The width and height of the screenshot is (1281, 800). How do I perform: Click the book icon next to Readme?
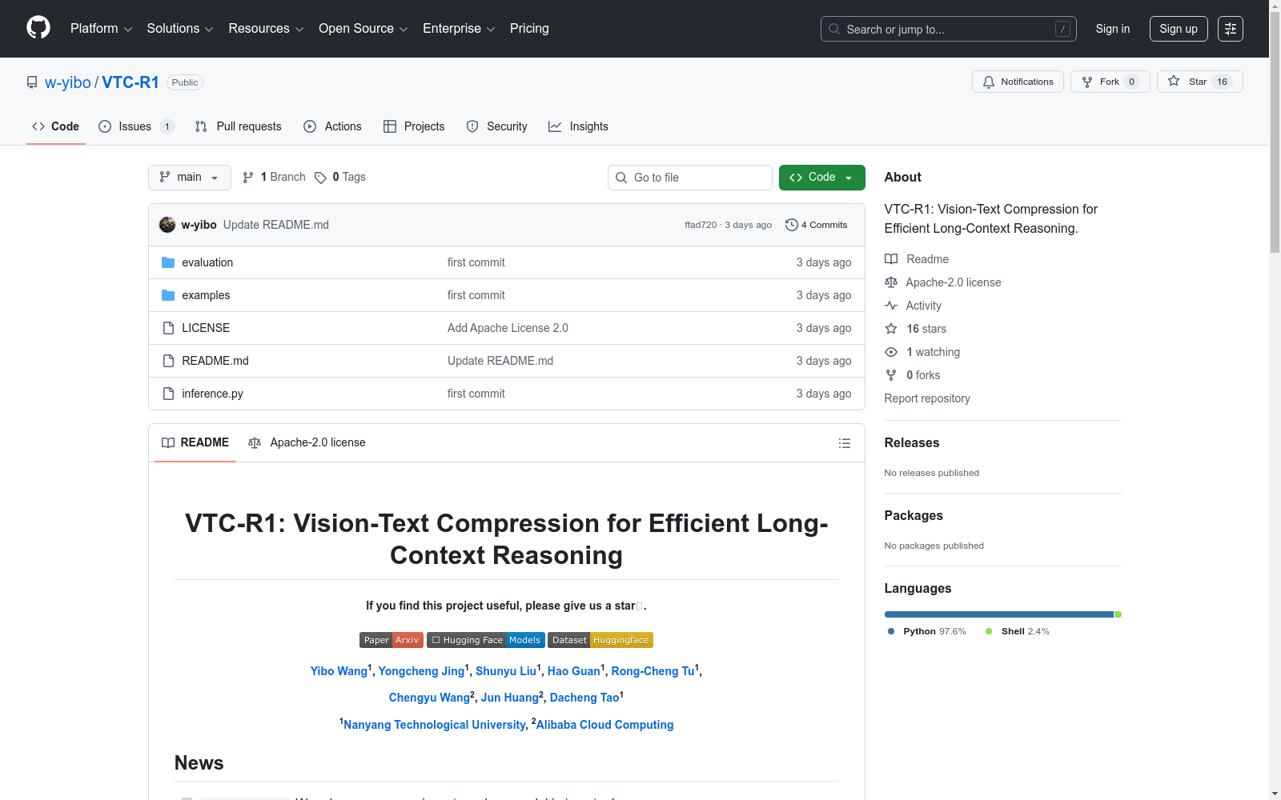point(891,259)
